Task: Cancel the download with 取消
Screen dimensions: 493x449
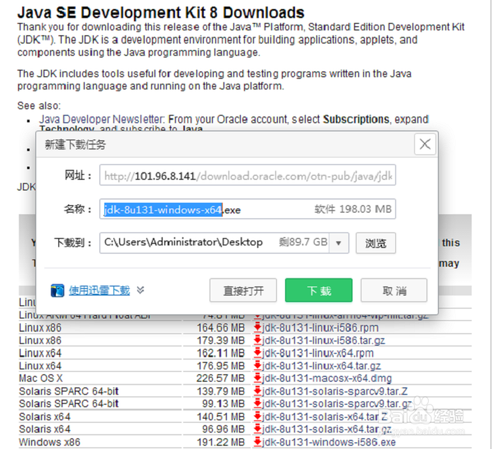Action: coord(394,291)
